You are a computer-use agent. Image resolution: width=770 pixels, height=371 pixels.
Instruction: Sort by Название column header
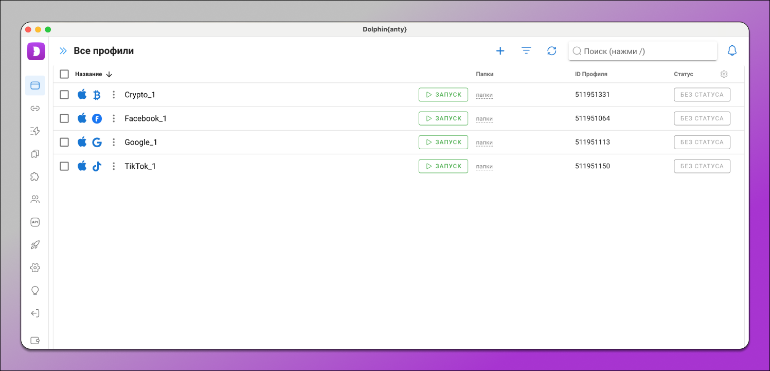[x=88, y=74]
